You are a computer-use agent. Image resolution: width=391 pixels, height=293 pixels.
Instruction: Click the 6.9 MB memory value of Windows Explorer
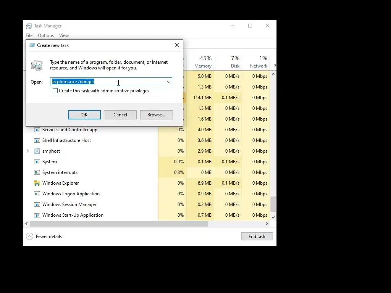point(205,183)
